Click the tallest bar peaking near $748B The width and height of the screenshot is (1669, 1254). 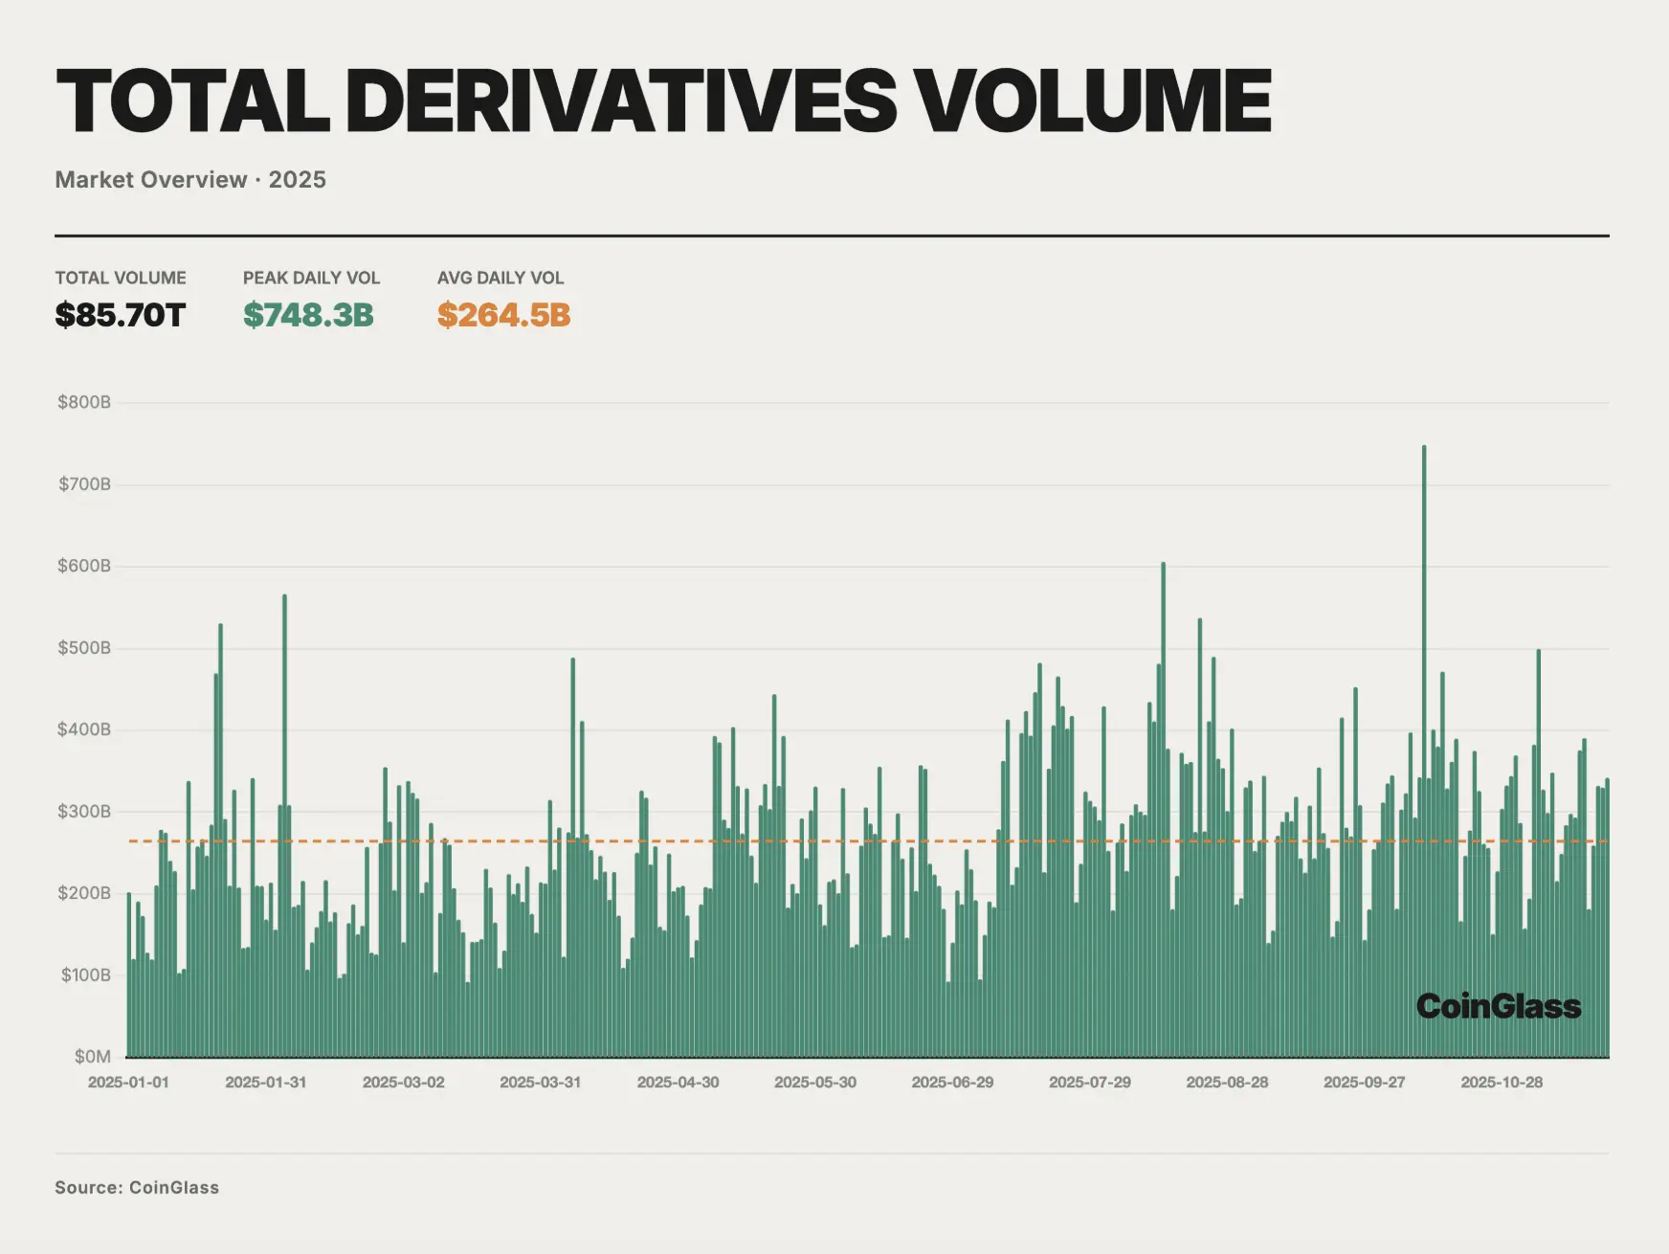(1424, 751)
